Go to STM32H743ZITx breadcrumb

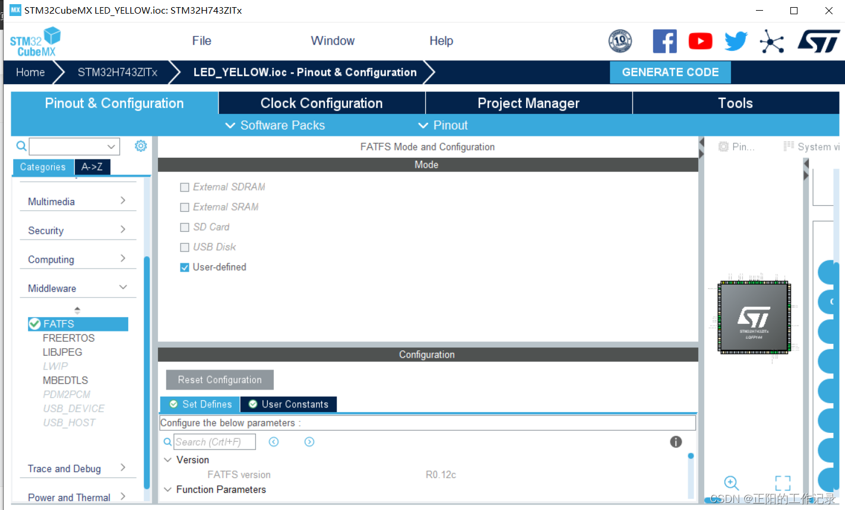(118, 72)
